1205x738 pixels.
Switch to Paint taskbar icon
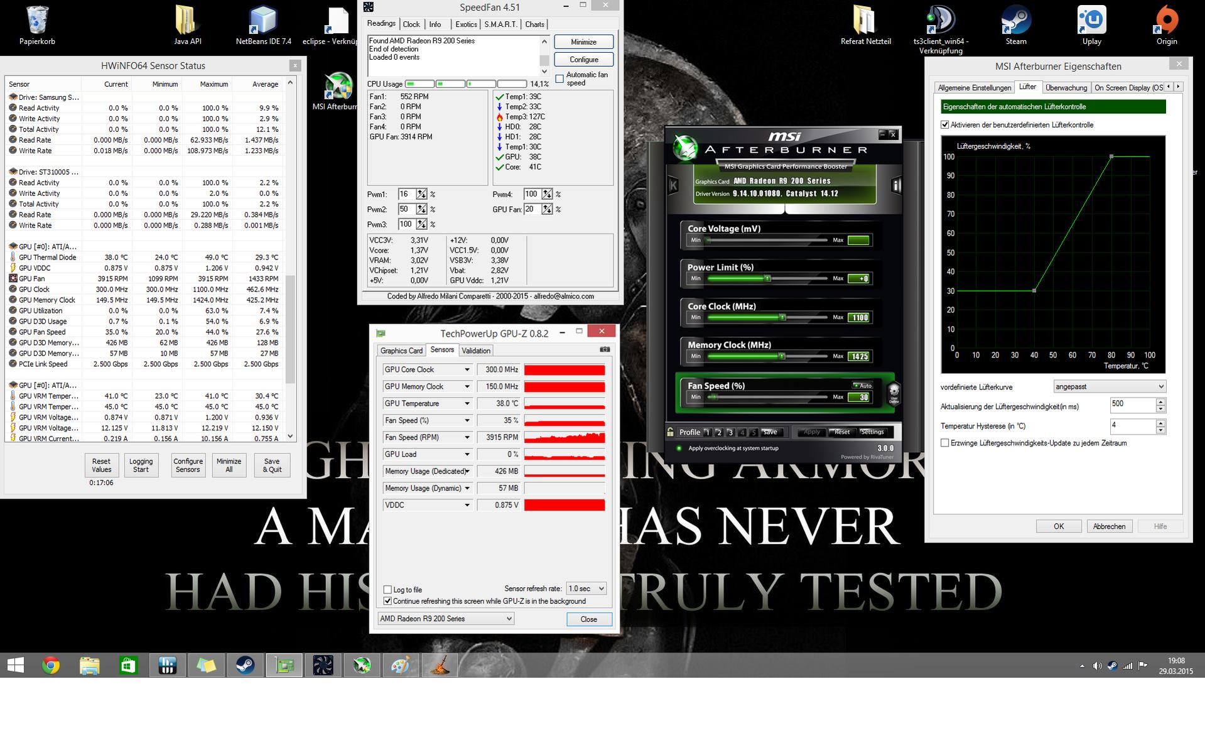coord(401,665)
